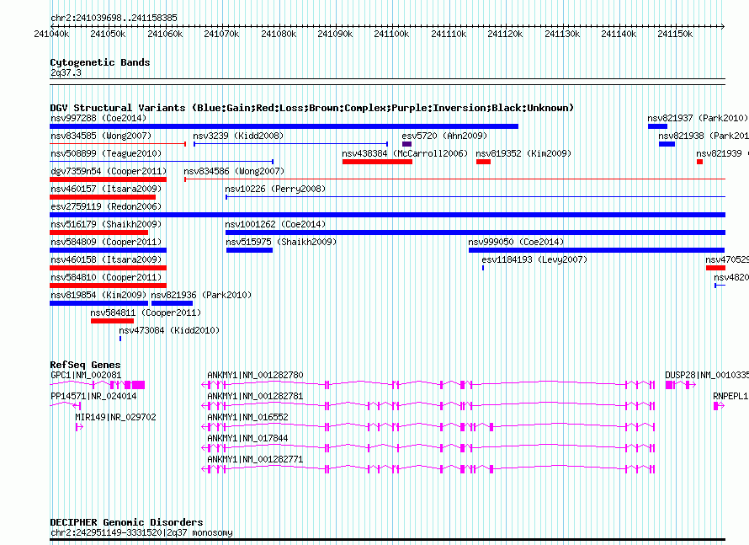Click the nsv1001262 (Coe2014) label
Viewport: 749px width, 545px height.
275,224
